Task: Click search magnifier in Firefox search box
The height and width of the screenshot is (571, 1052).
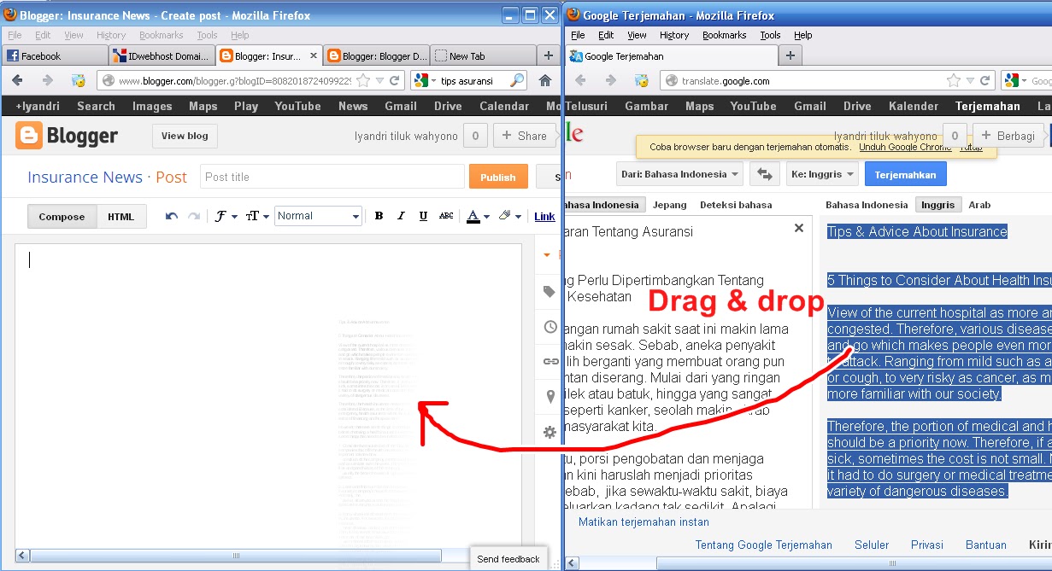Action: pos(517,80)
